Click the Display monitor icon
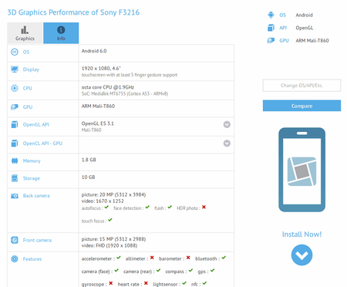This screenshot has width=347, height=287. [x=15, y=69]
